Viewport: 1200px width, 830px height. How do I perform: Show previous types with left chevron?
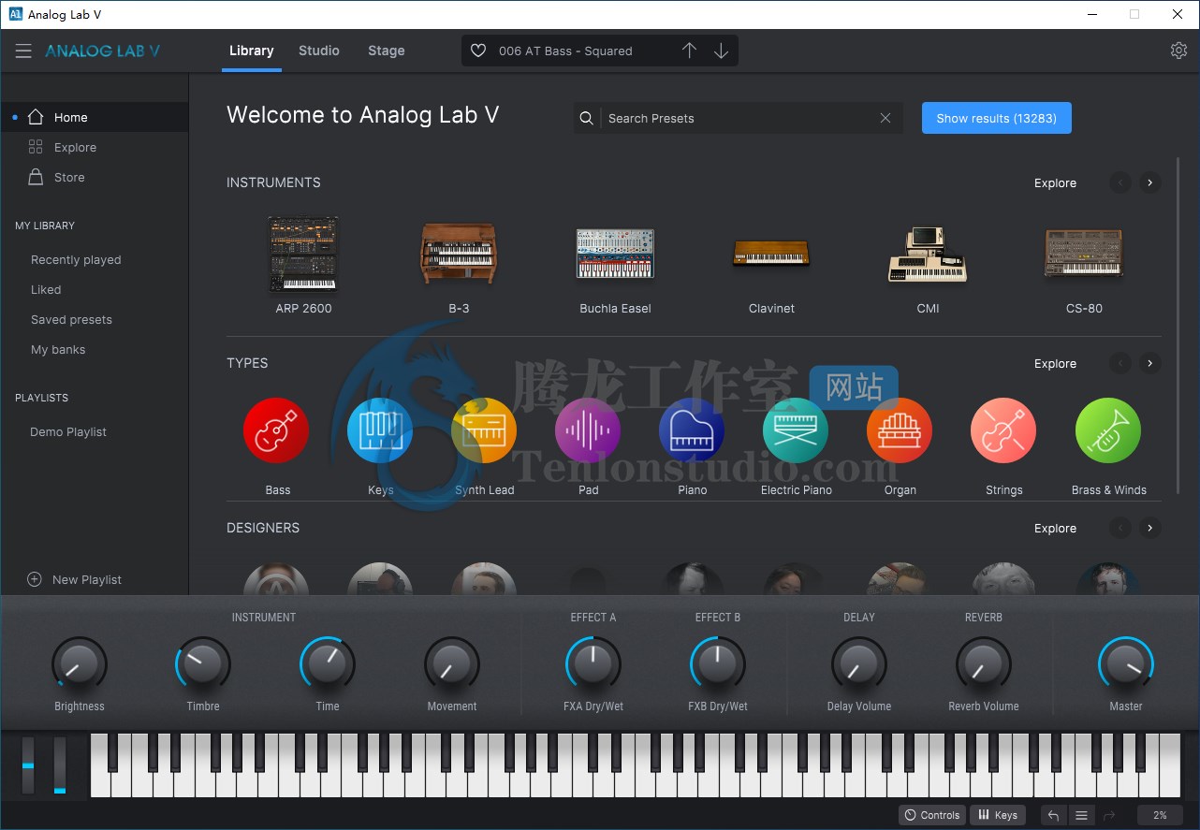coord(1120,363)
